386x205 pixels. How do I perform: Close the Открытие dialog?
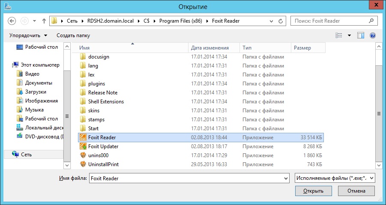pos(377,4)
